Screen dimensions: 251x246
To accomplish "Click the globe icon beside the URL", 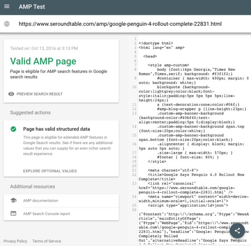I will pos(7,24).
